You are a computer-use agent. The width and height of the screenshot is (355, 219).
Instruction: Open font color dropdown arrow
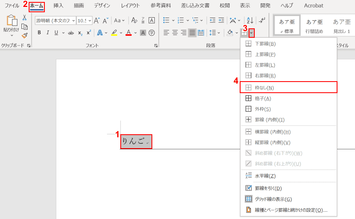tap(136, 33)
